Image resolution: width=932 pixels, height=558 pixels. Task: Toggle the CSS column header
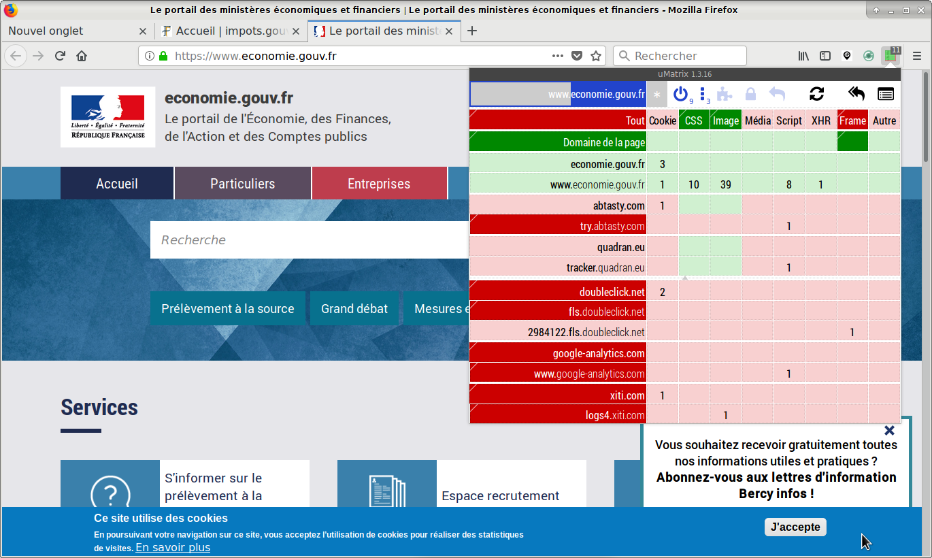click(x=694, y=120)
